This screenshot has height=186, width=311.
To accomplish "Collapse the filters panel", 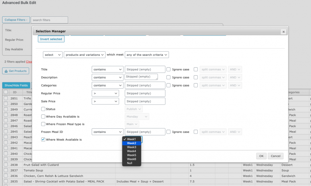I will click(16, 20).
